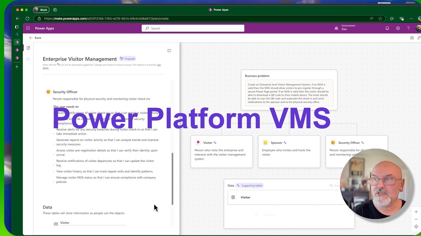Select the Visitor persona card
421x236 pixels.
point(222,151)
